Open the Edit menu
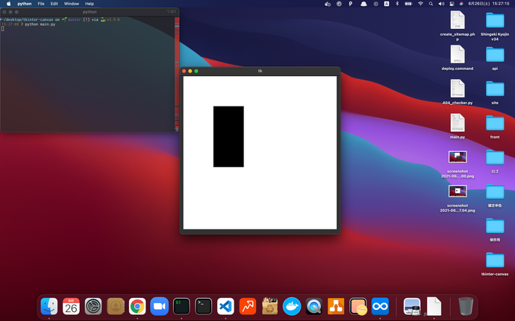This screenshot has width=515, height=321. (x=54, y=4)
